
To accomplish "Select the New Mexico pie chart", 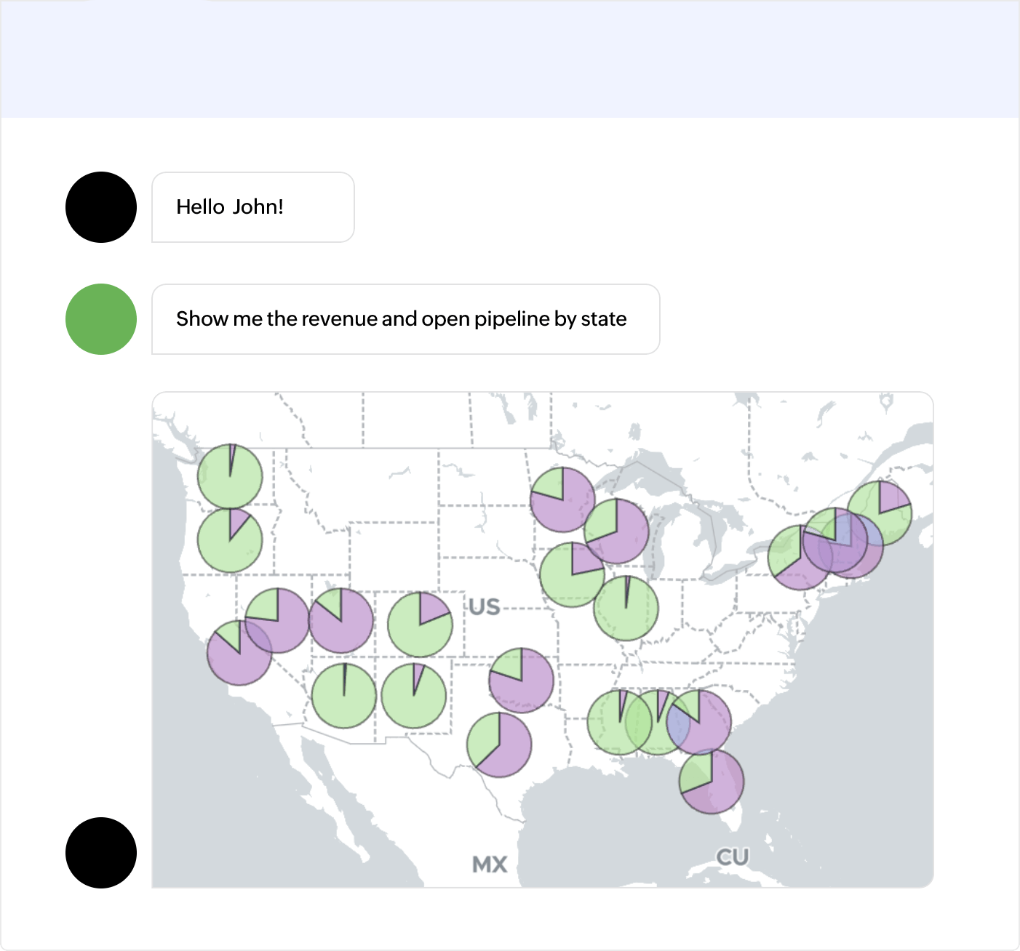I will [x=413, y=696].
